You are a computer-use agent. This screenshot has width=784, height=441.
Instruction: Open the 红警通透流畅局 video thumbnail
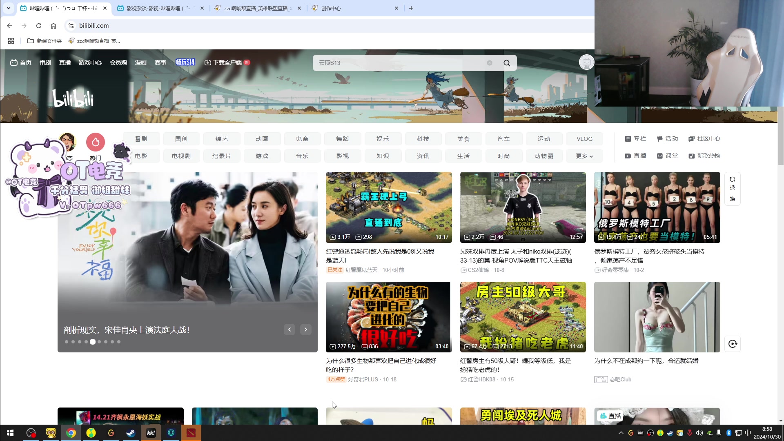pos(389,207)
